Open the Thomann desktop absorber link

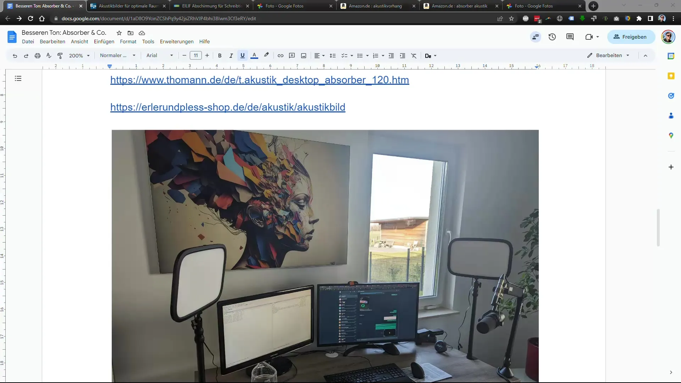260,79
